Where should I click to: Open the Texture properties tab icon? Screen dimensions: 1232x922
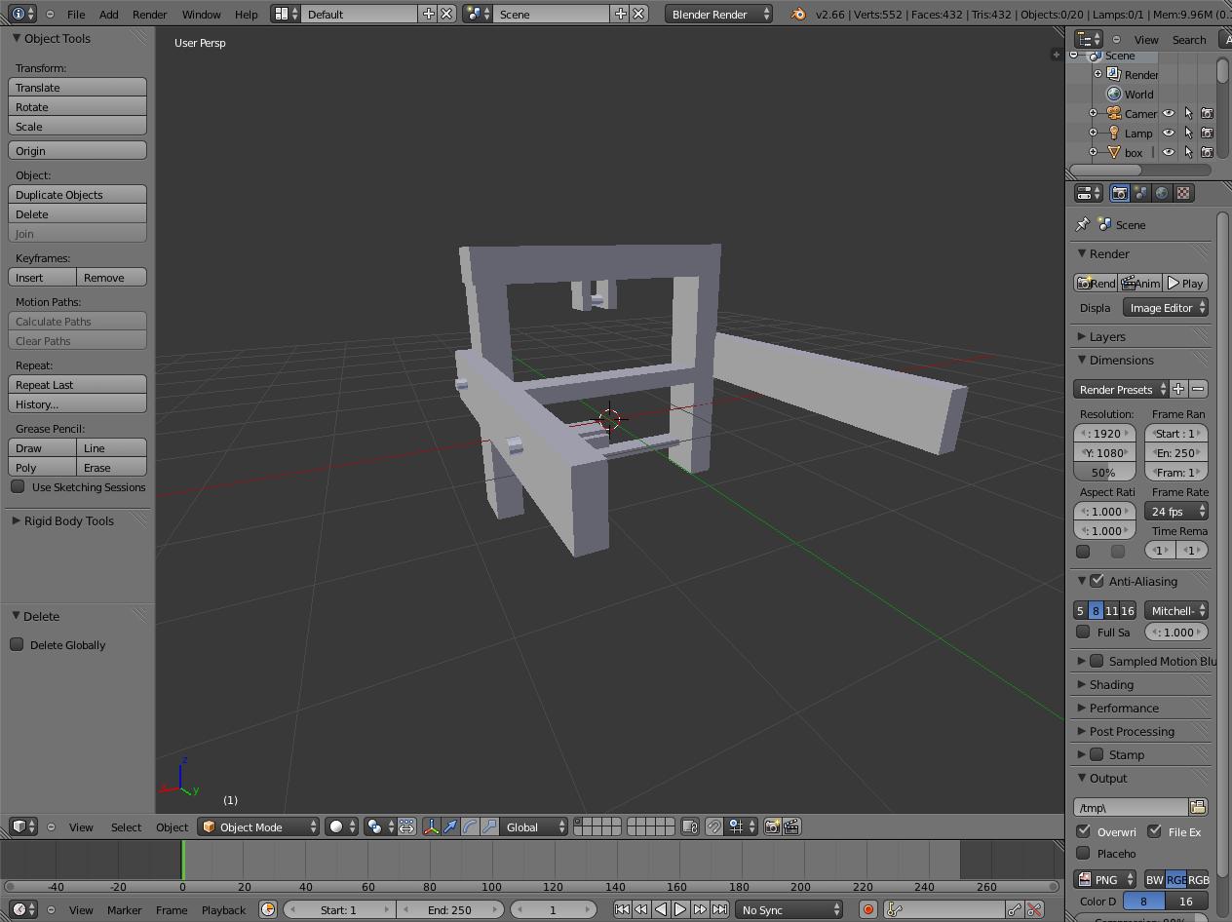tap(1183, 193)
